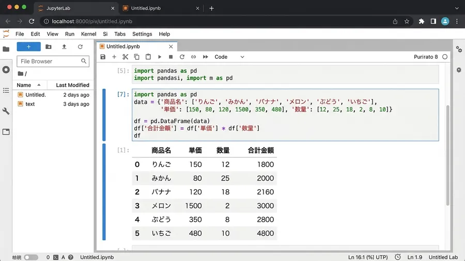The height and width of the screenshot is (261, 465).
Task: Select the text file in browser
Action: click(53, 104)
